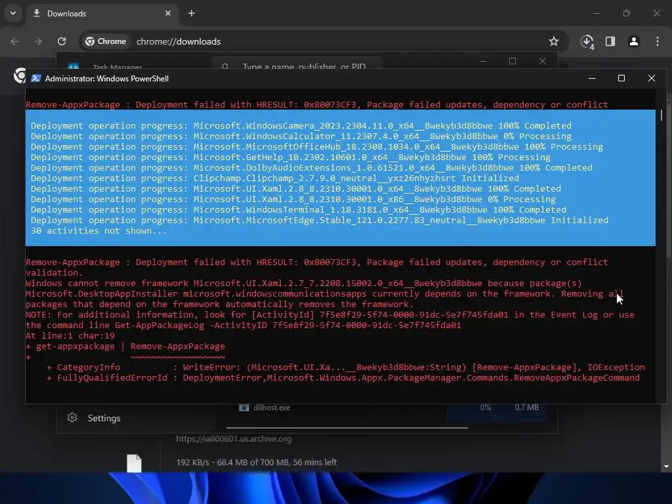This screenshot has width=672, height=504.
Task: Go back in Chrome
Action: pos(15,41)
